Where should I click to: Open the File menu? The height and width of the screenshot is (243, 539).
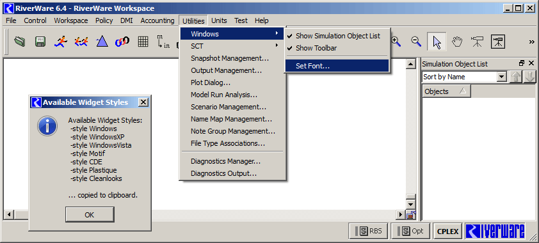pos(11,20)
